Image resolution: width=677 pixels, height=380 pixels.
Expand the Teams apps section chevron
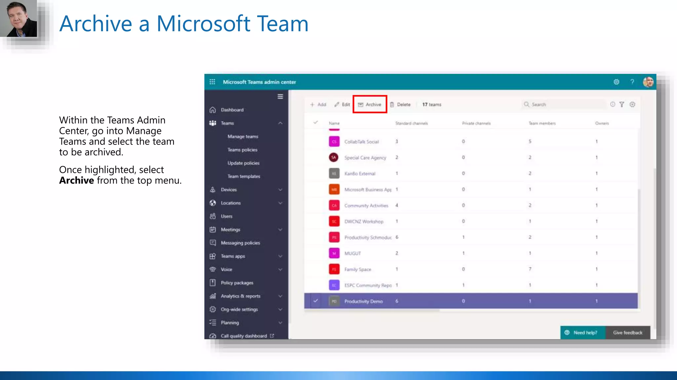[280, 256]
